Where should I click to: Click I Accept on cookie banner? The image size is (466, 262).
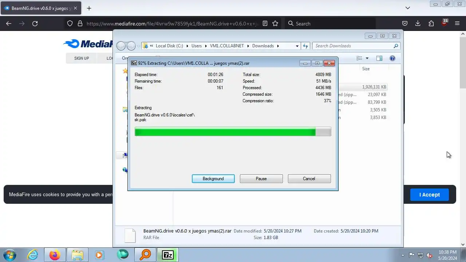tap(430, 195)
